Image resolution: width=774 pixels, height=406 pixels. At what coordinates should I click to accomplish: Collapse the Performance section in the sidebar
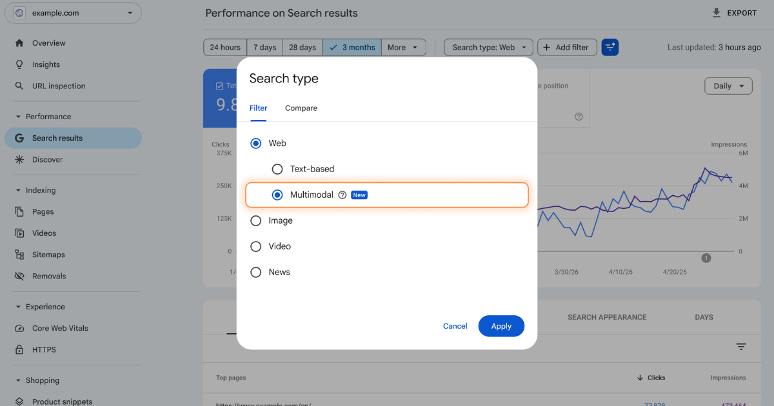click(18, 117)
